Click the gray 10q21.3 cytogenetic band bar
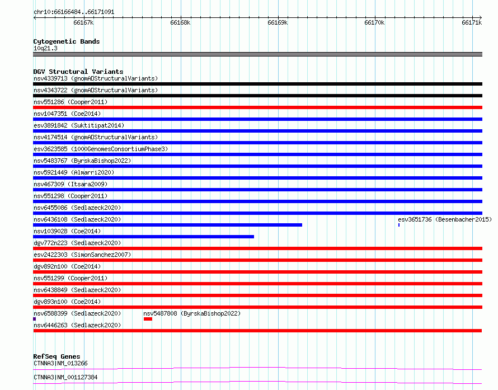The image size is (498, 390). [257, 54]
